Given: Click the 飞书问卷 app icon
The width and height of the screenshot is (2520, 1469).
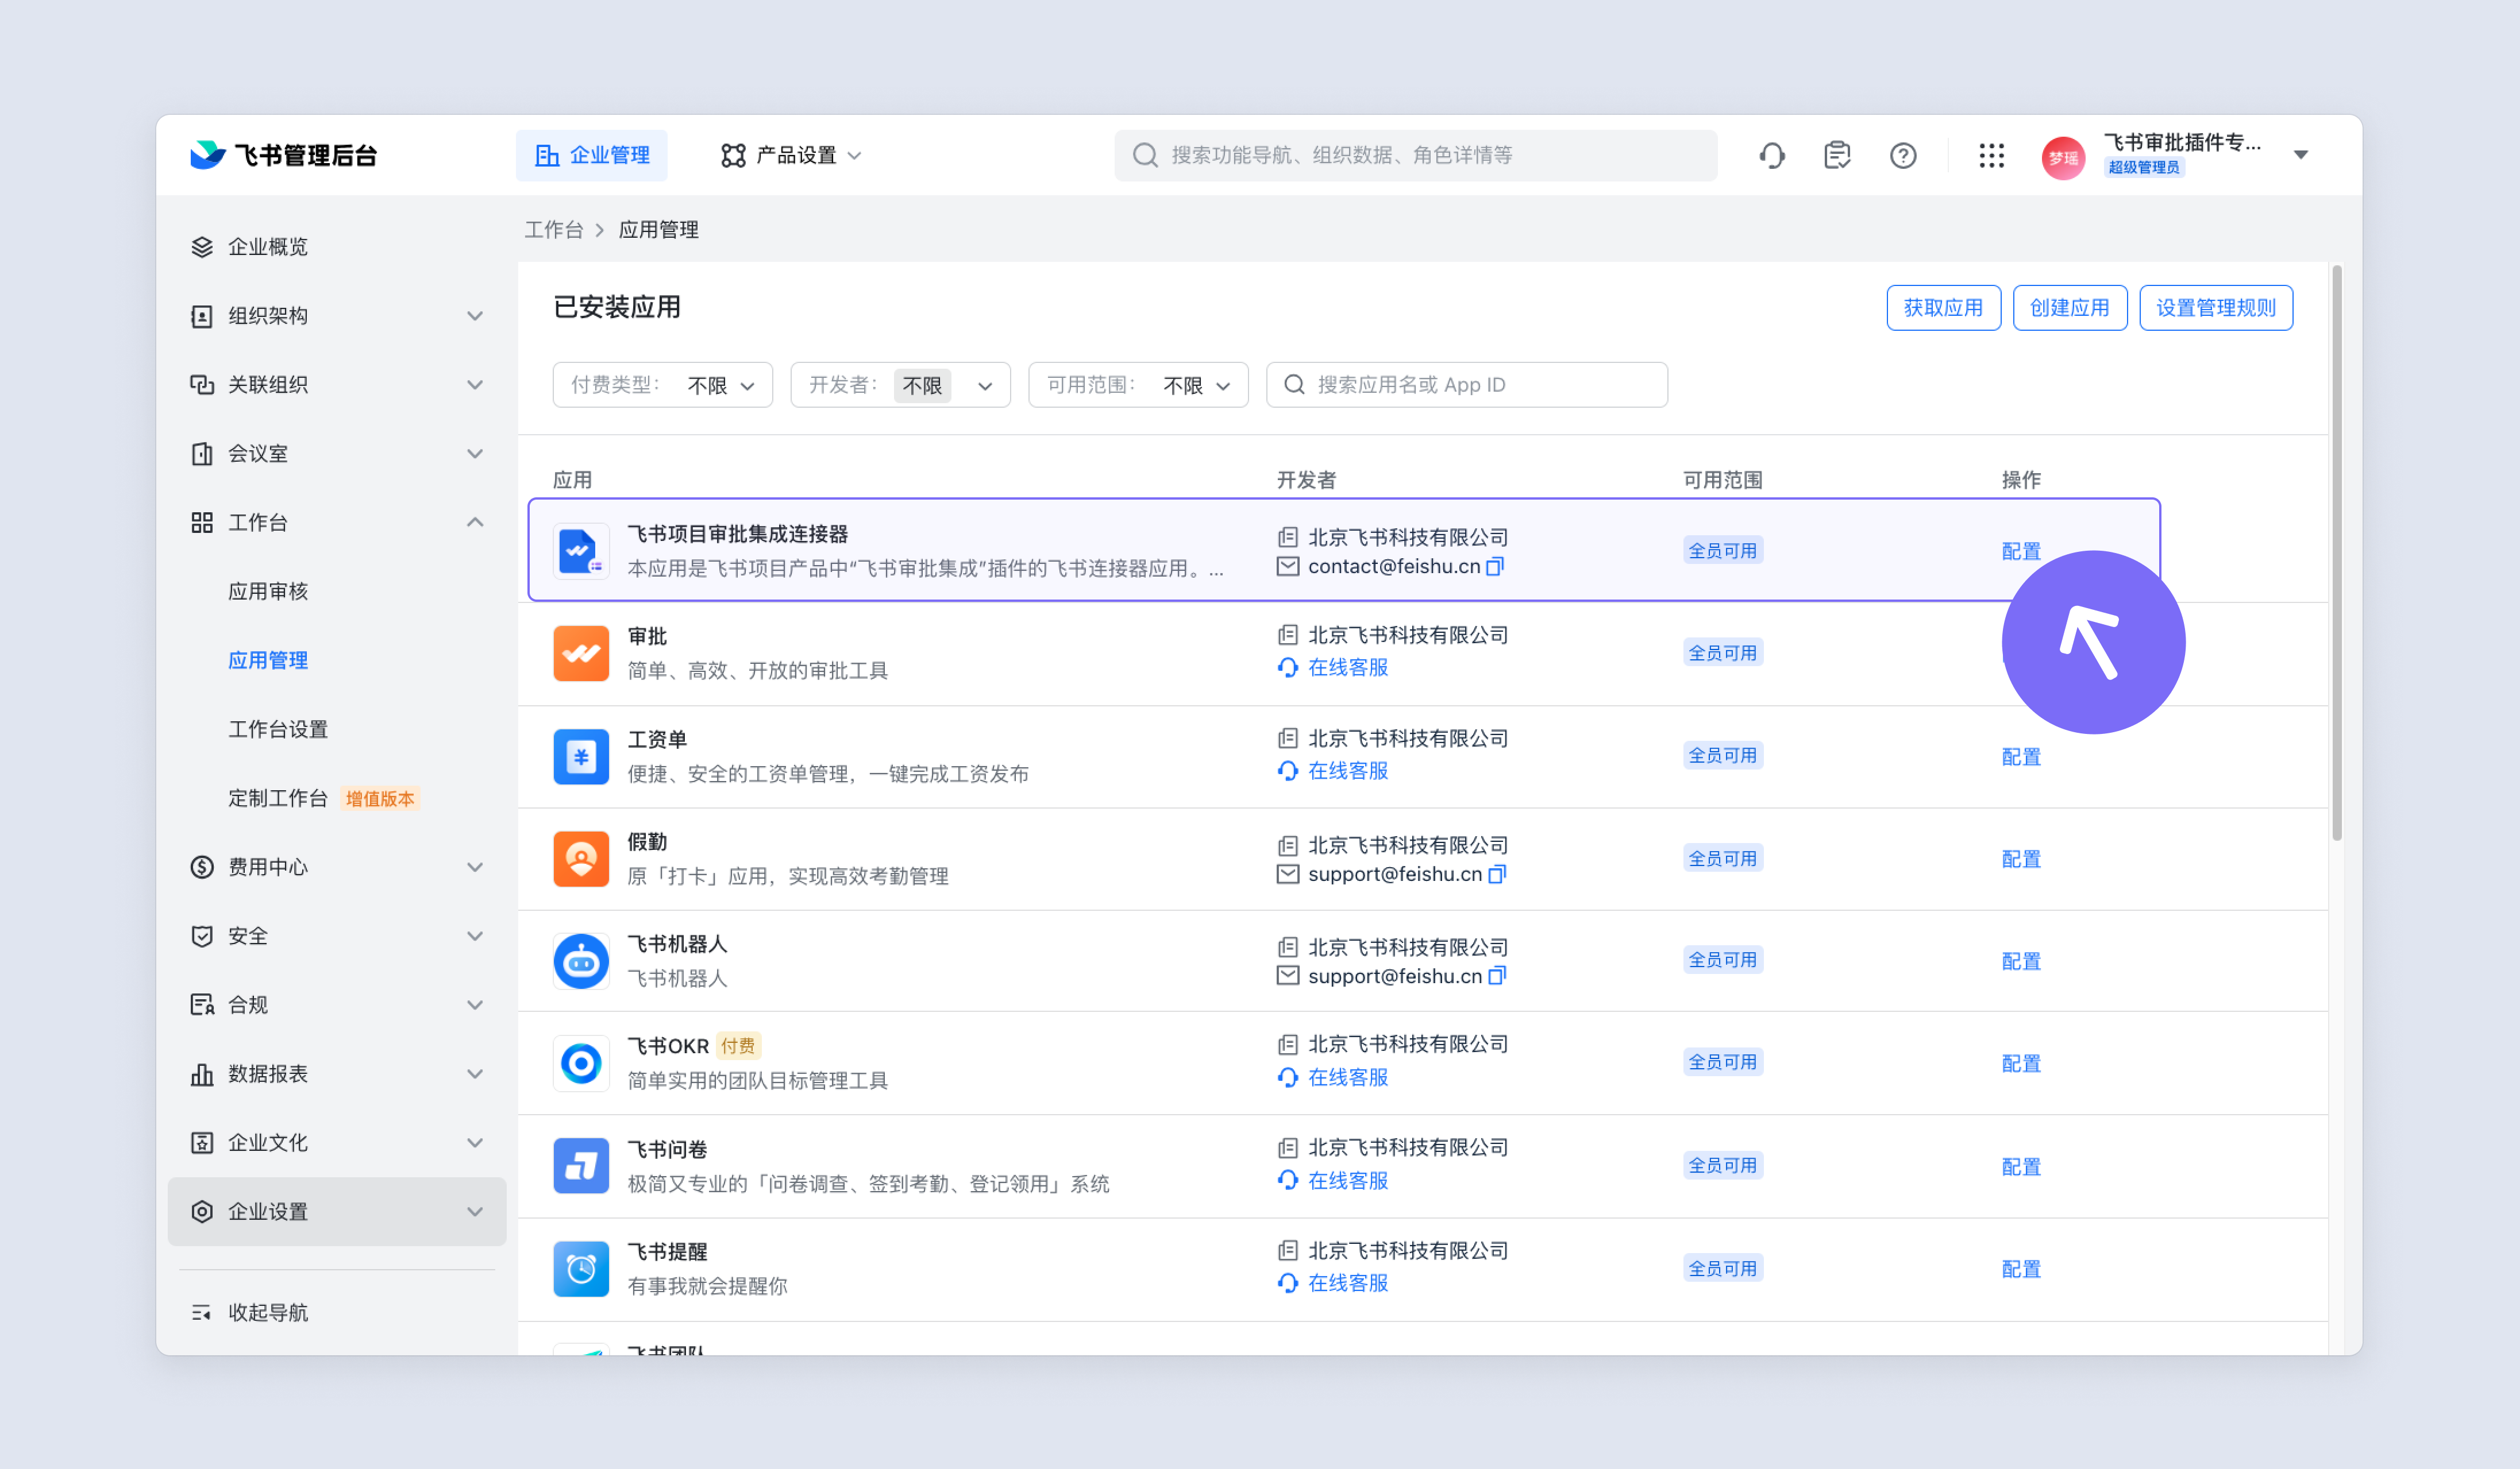Looking at the screenshot, I should tap(581, 1165).
